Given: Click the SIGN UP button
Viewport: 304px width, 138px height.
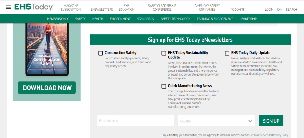Looking at the screenshot, I should pyautogui.click(x=271, y=121).
